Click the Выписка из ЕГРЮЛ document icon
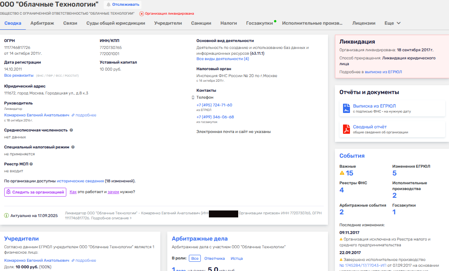This screenshot has height=271, width=449. pyautogui.click(x=346, y=108)
